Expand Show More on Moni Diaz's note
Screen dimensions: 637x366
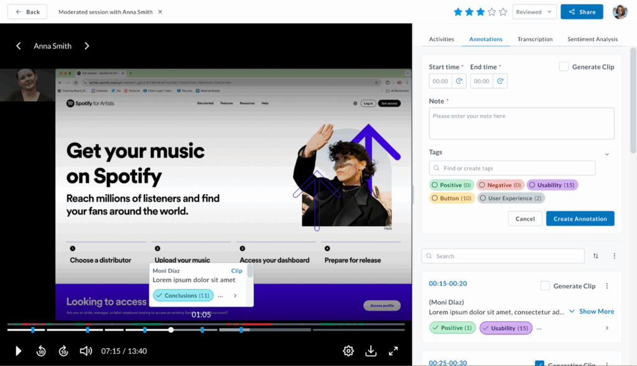(596, 311)
